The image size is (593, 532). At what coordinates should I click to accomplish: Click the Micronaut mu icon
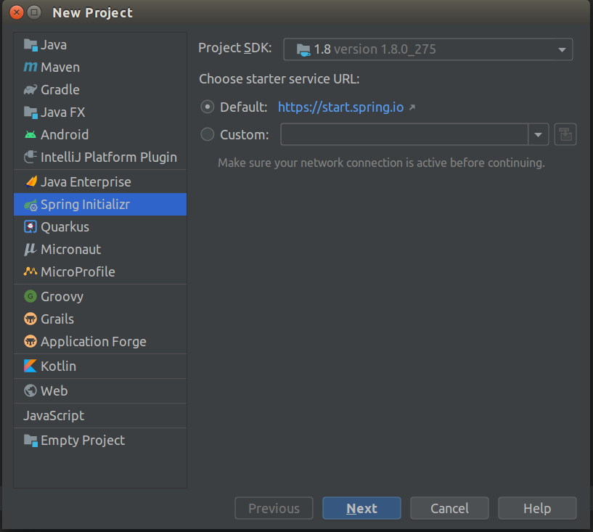click(30, 250)
